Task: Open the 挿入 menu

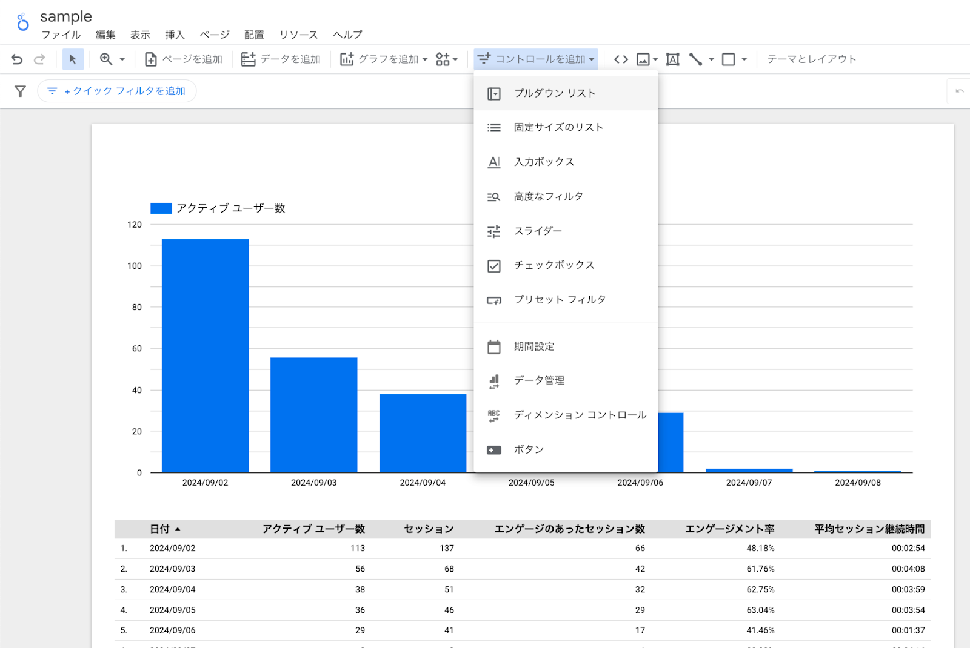Action: [x=175, y=35]
